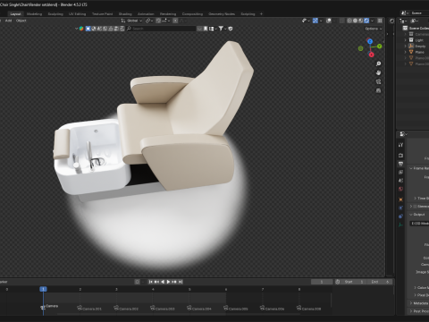This screenshot has height=322, width=429.
Task: Select rendered viewport shading
Action: click(366, 21)
